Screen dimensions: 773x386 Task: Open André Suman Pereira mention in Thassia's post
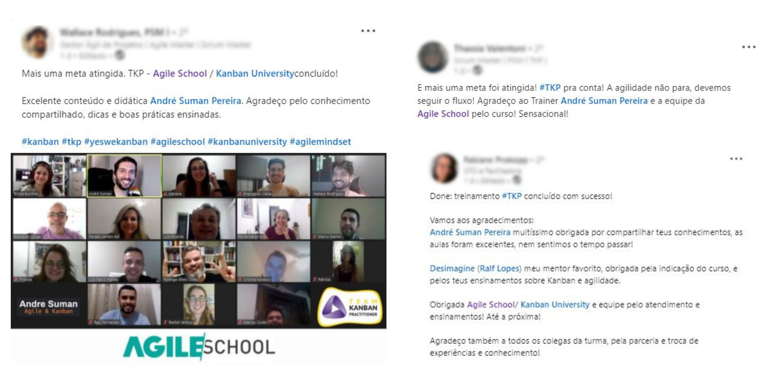604,101
